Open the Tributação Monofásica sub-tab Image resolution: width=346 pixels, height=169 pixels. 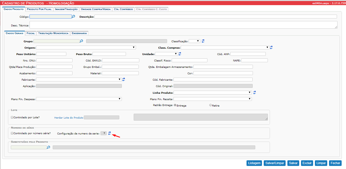(53, 33)
